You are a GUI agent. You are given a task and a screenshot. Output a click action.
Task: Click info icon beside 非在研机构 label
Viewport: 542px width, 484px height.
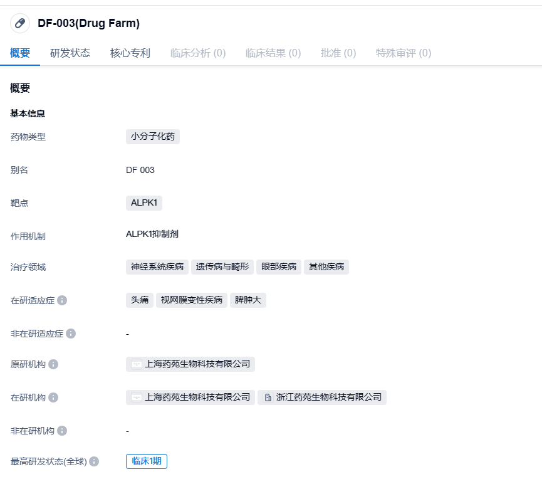click(62, 431)
